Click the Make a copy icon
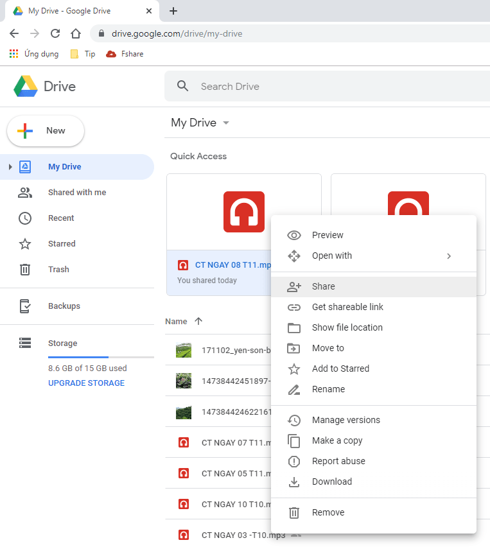Viewport: 490px width, 547px height. coord(294,440)
